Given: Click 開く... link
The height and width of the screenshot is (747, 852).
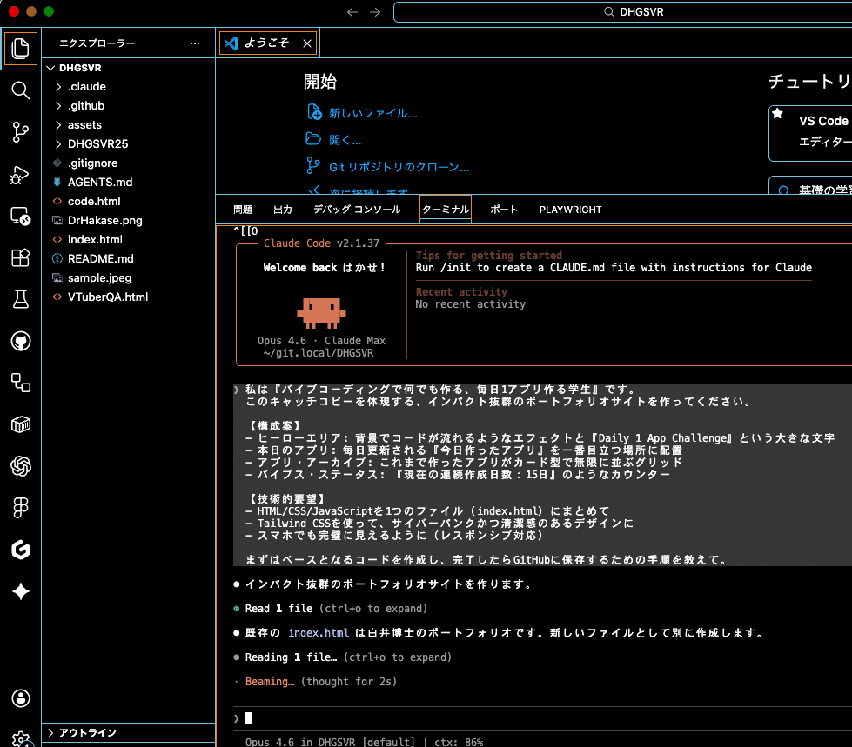Looking at the screenshot, I should (x=345, y=140).
